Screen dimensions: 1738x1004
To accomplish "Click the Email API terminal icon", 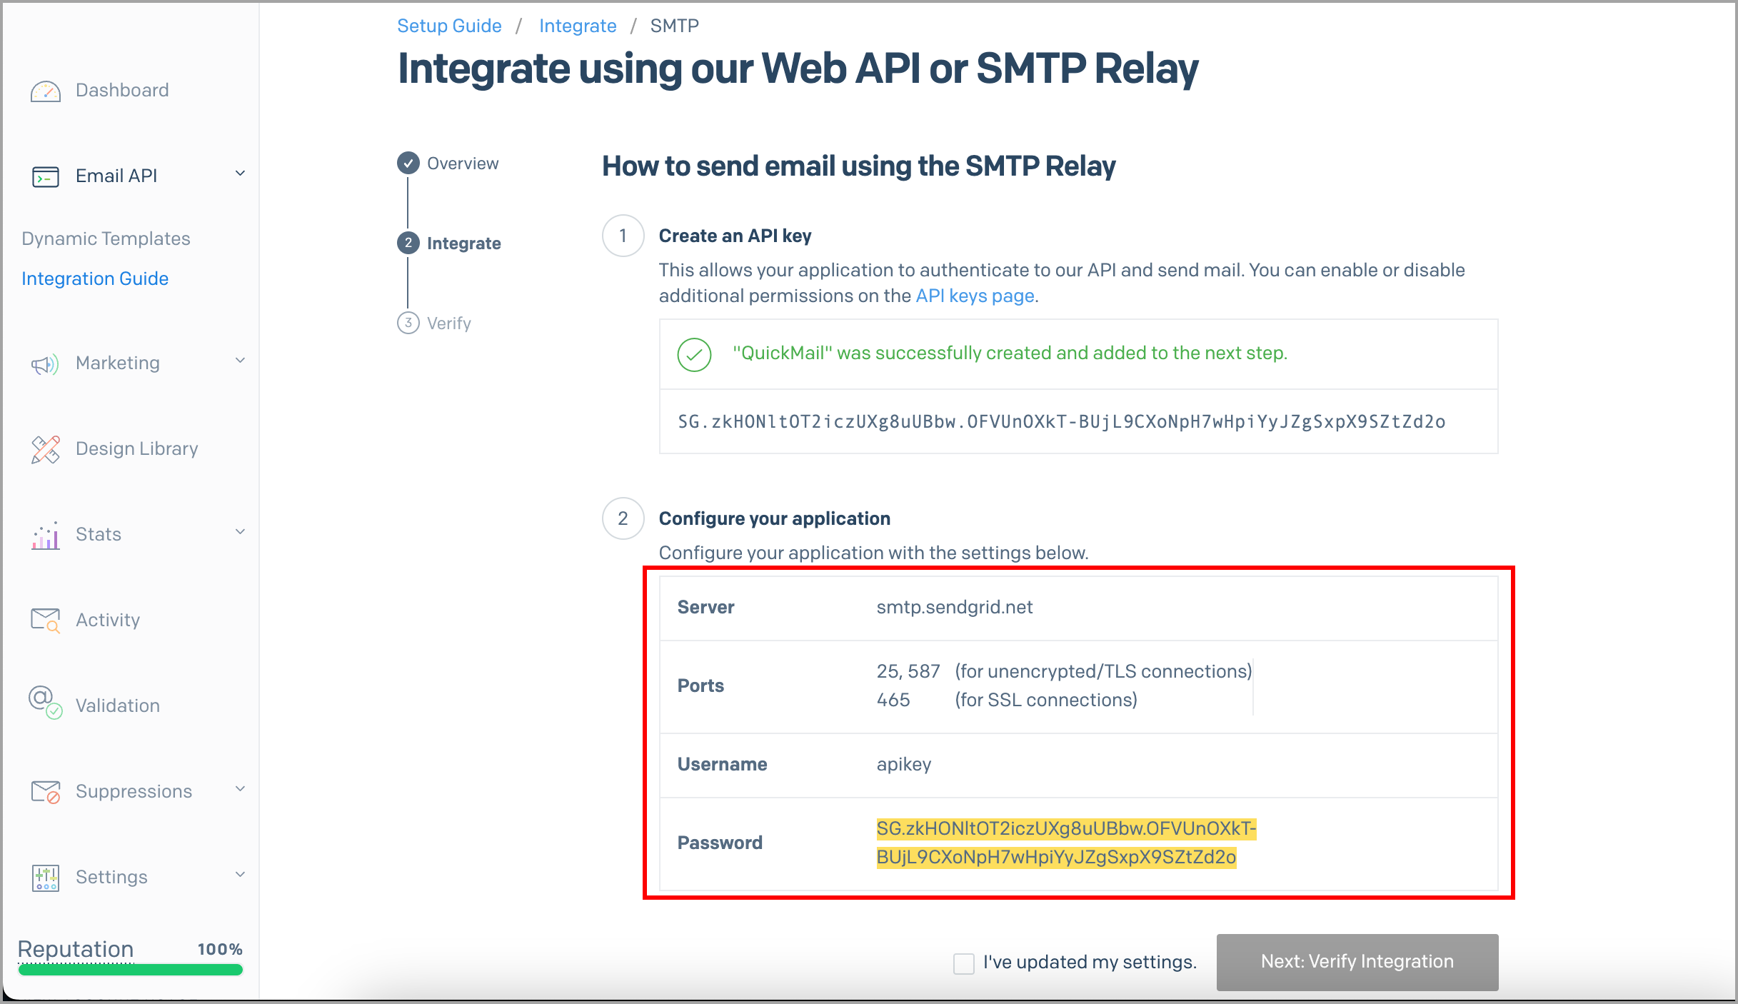I will 46,176.
